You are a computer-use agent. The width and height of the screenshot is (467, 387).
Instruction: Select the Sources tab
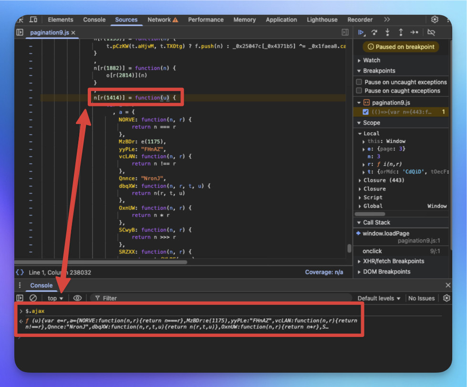click(126, 20)
